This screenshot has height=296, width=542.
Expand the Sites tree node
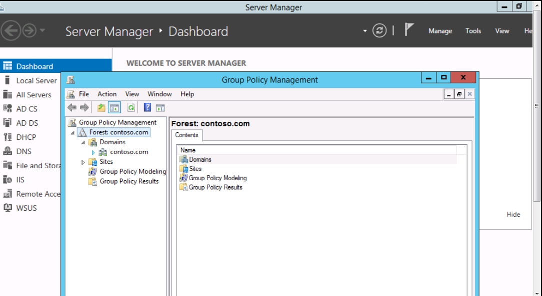pos(83,162)
